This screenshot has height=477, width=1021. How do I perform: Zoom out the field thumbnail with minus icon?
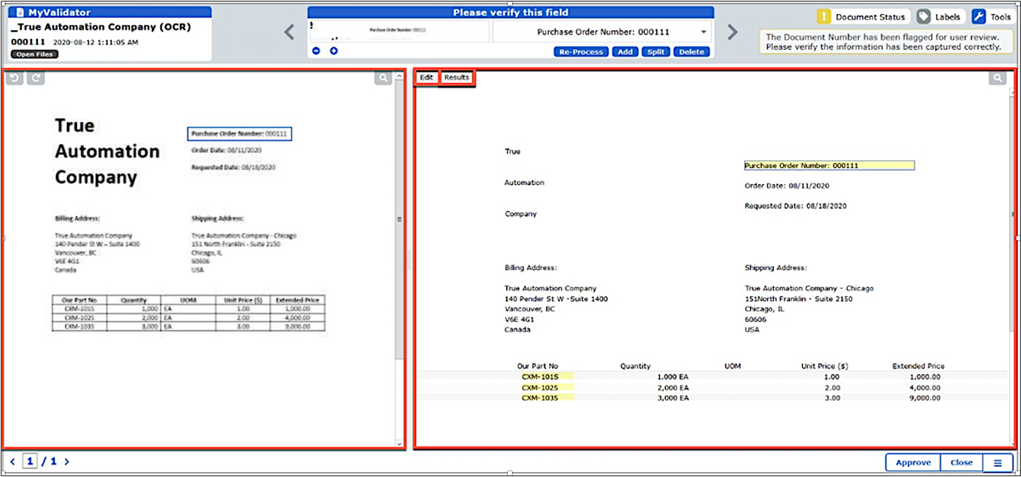316,51
